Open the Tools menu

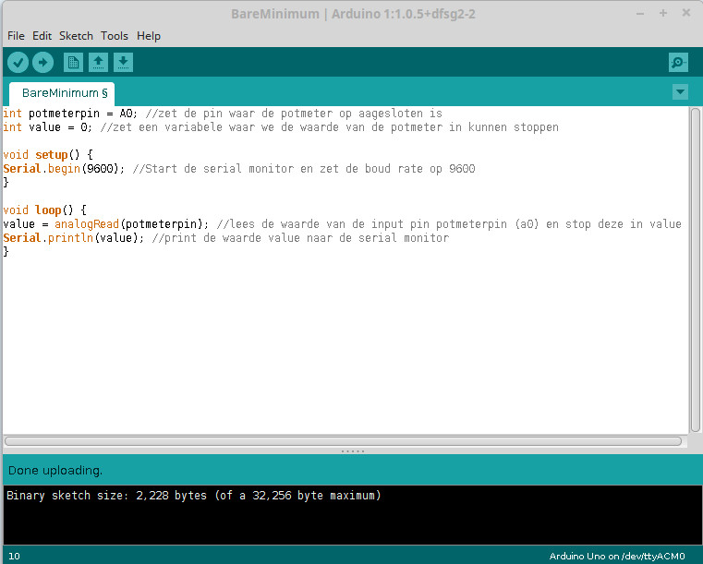[115, 36]
